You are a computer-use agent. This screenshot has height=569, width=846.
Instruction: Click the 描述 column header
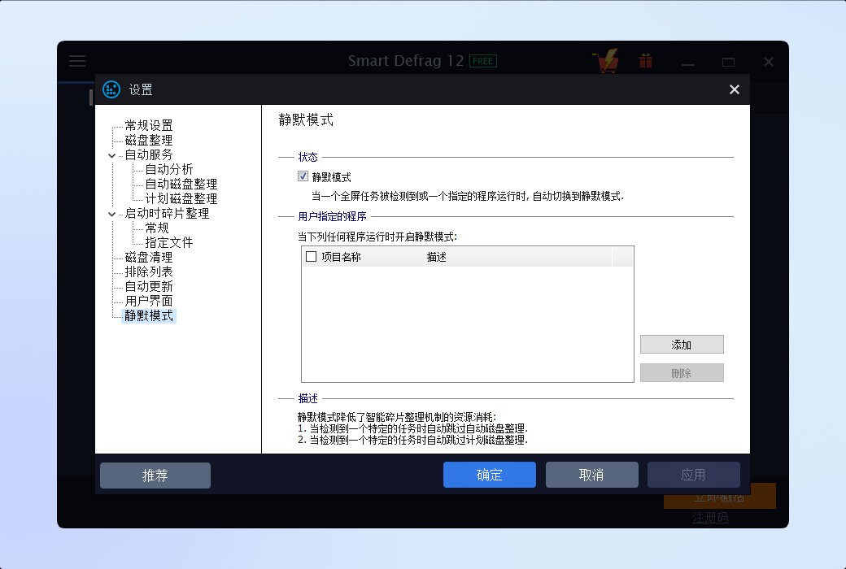(518, 257)
